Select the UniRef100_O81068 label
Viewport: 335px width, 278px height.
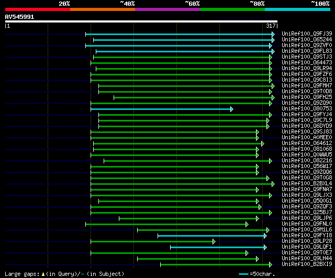307,149
